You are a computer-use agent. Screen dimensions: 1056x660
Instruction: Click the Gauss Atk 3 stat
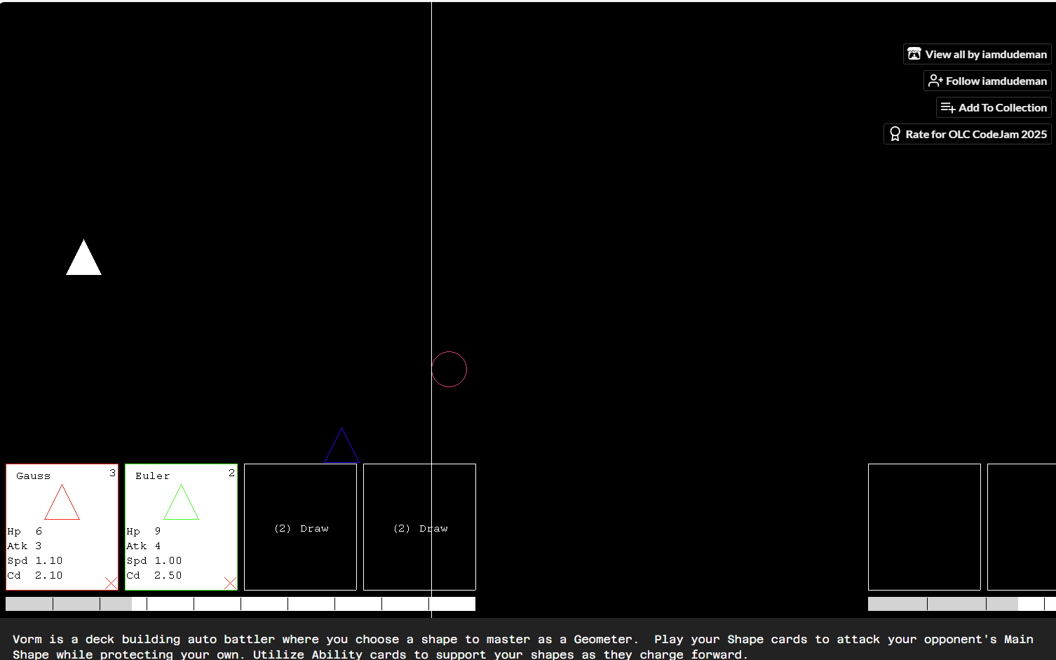(25, 546)
